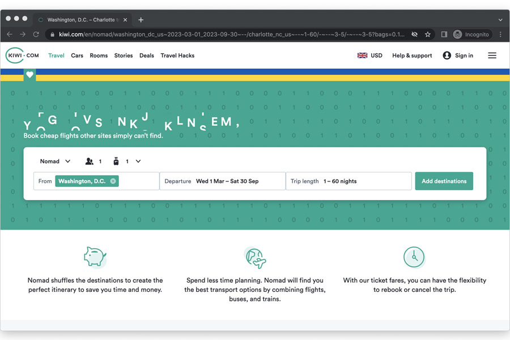The image size is (510, 340).
Task: Open the Departure date field
Action: point(223,181)
